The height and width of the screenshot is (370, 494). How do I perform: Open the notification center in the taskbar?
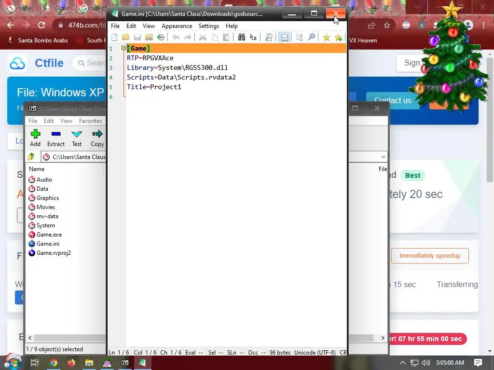[x=478, y=363]
